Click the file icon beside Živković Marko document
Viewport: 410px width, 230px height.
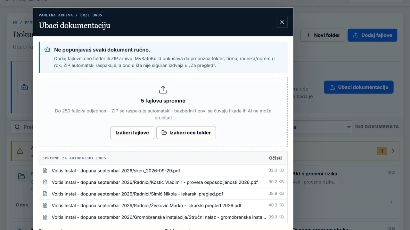(45, 205)
